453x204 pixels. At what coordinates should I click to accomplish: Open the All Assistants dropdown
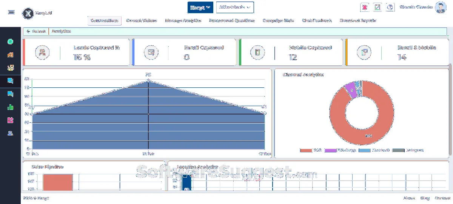(x=235, y=7)
